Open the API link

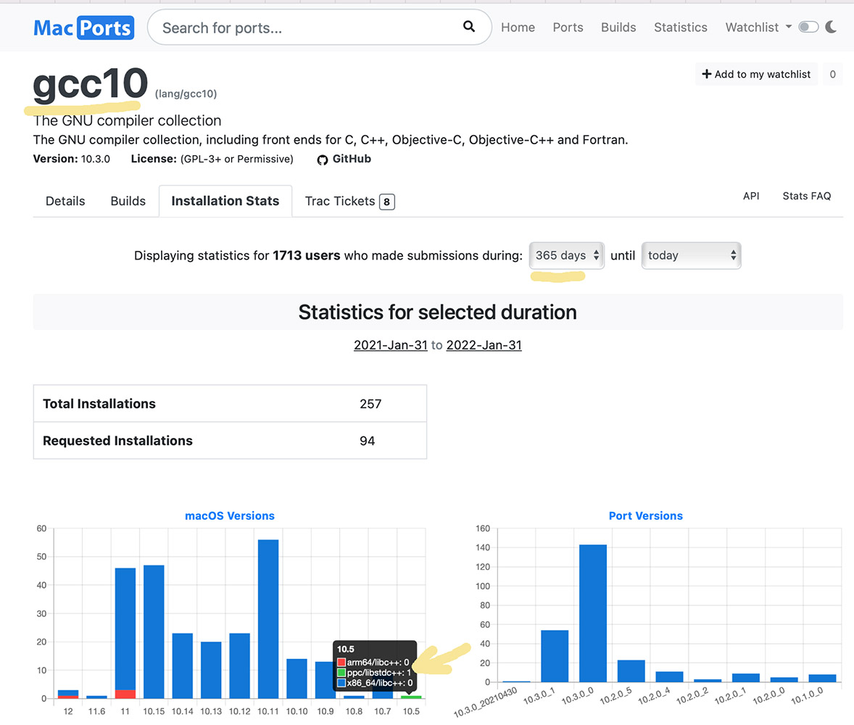point(751,196)
